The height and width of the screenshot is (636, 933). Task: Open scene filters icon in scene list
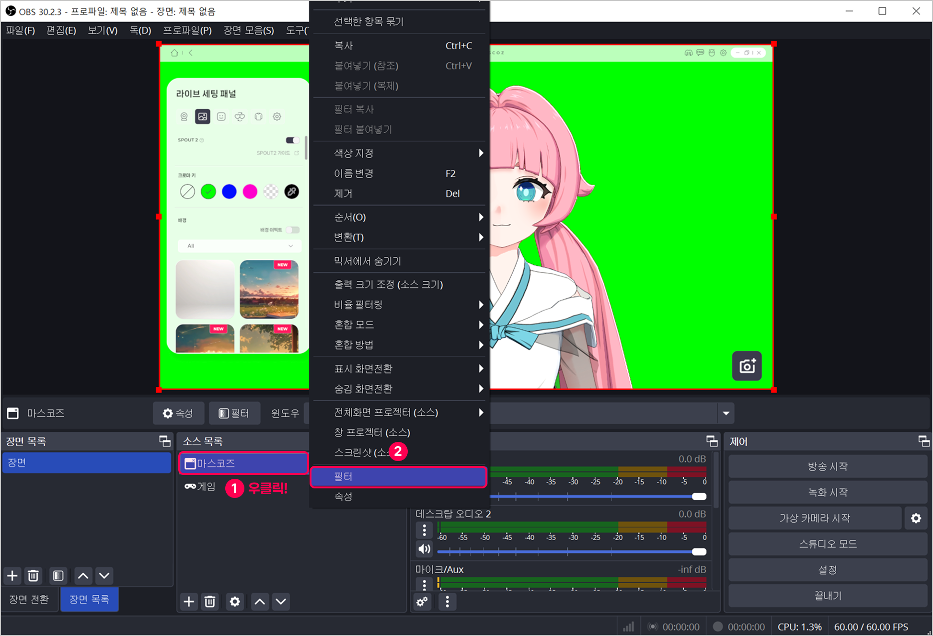coord(58,575)
